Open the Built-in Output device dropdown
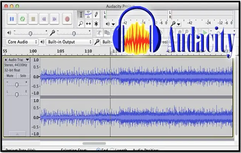Viewport: 241px width, 153px height. [x=69, y=42]
